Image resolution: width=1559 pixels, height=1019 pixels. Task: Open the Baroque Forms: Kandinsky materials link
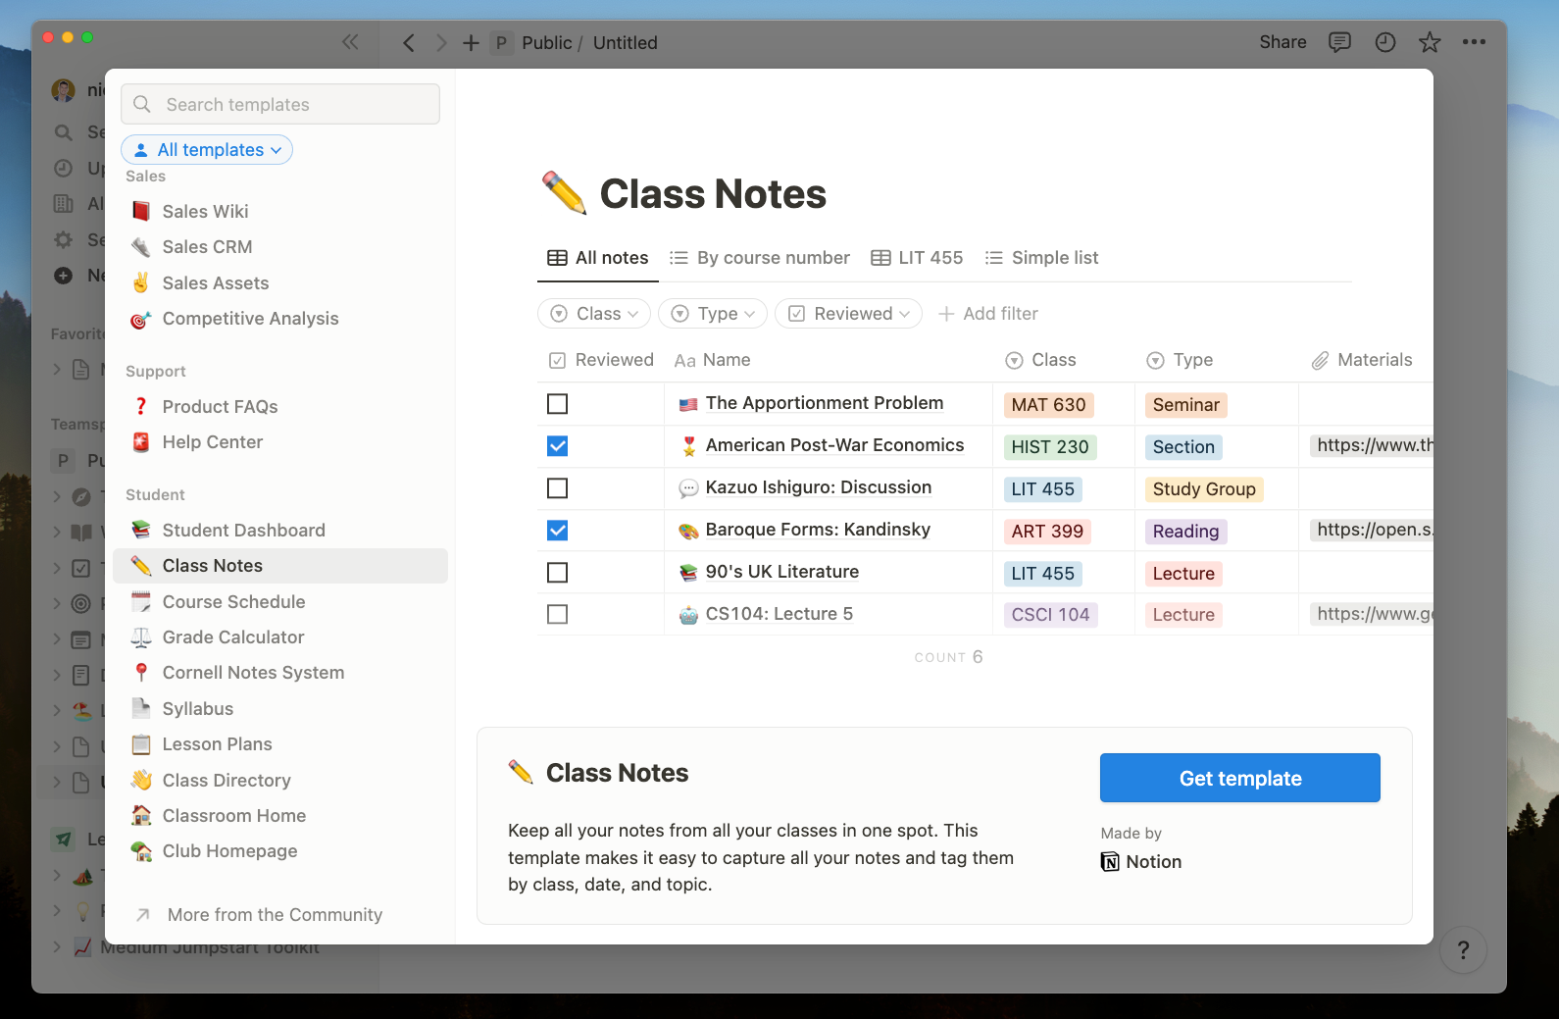[x=1371, y=530]
